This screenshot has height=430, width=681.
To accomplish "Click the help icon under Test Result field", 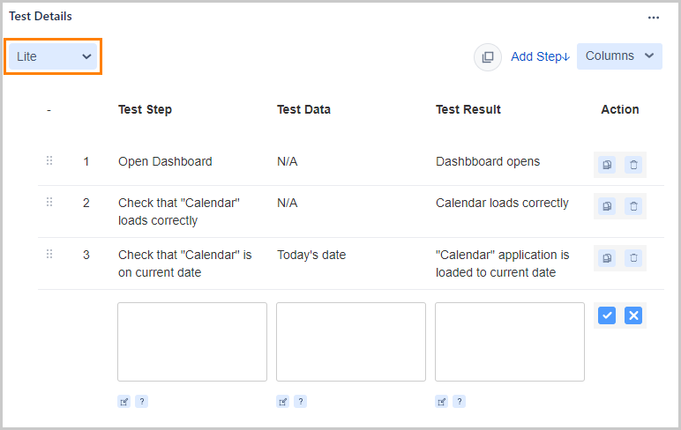I will tap(460, 402).
